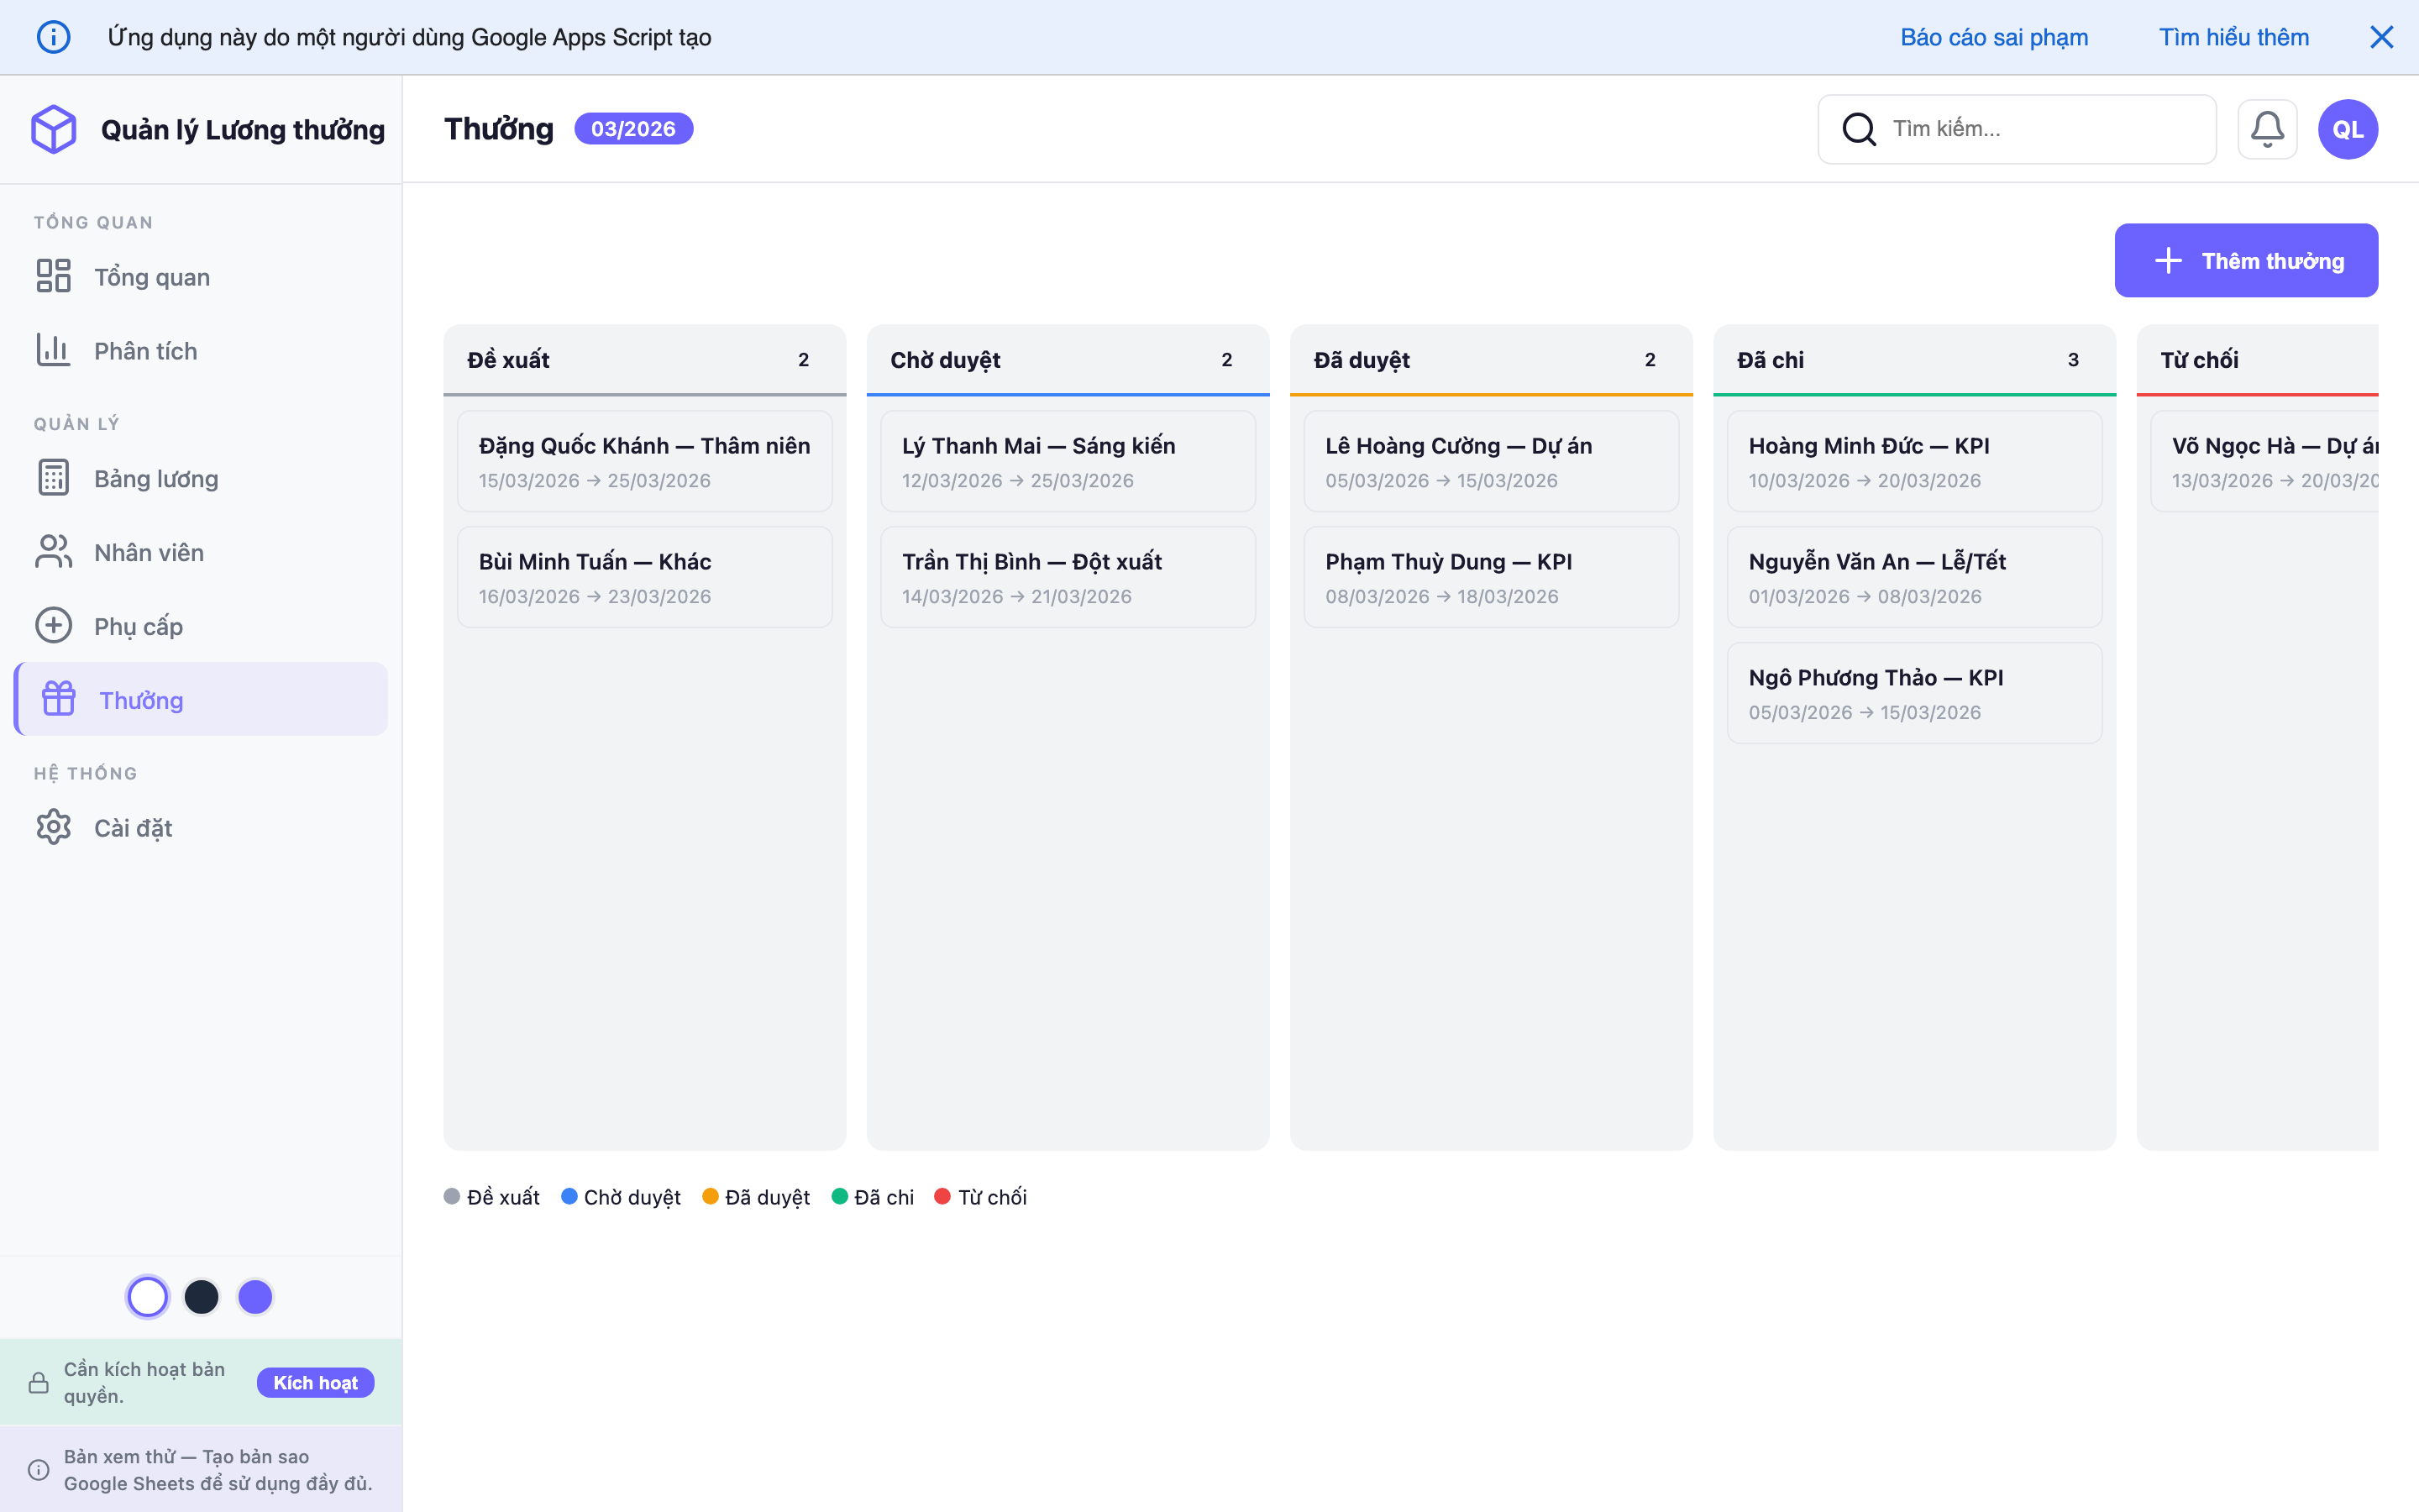Select the dark theme color swatch

[202, 1297]
